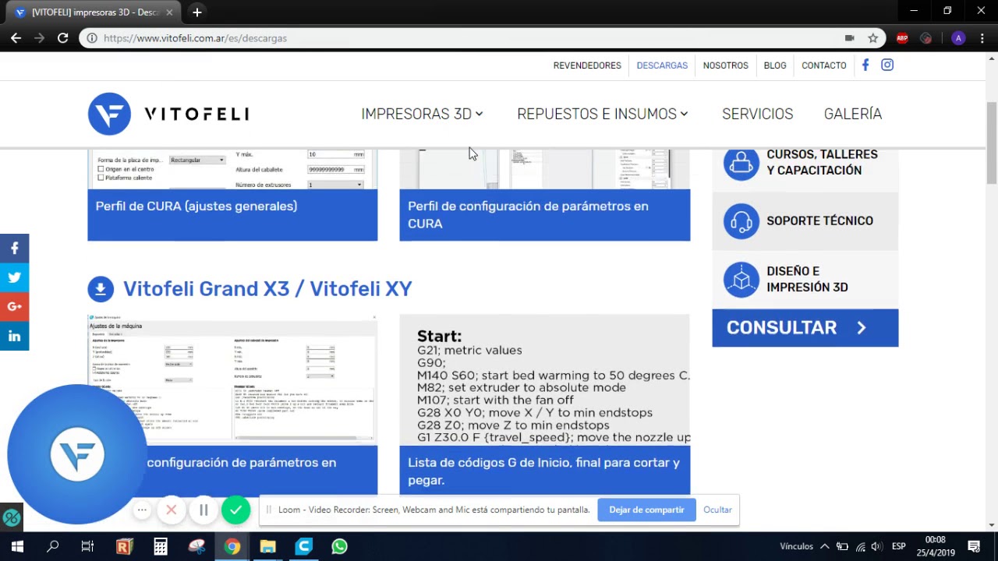This screenshot has width=998, height=561.
Task: Show hidden system tray icons
Action: 825,546
